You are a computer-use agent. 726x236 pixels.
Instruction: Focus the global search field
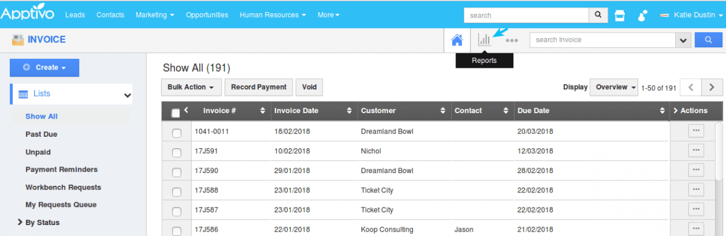(x=526, y=15)
